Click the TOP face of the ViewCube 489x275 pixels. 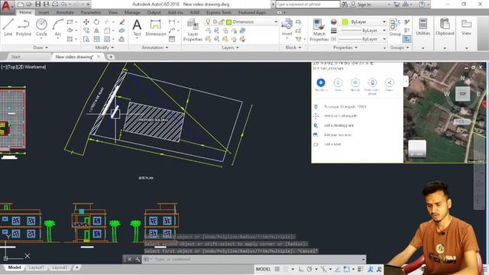pyautogui.click(x=462, y=93)
